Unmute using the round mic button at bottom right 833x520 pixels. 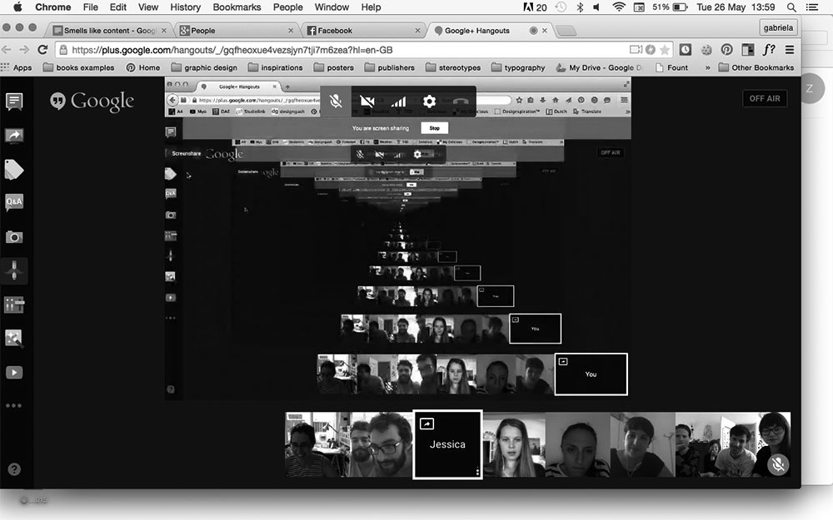coord(778,464)
